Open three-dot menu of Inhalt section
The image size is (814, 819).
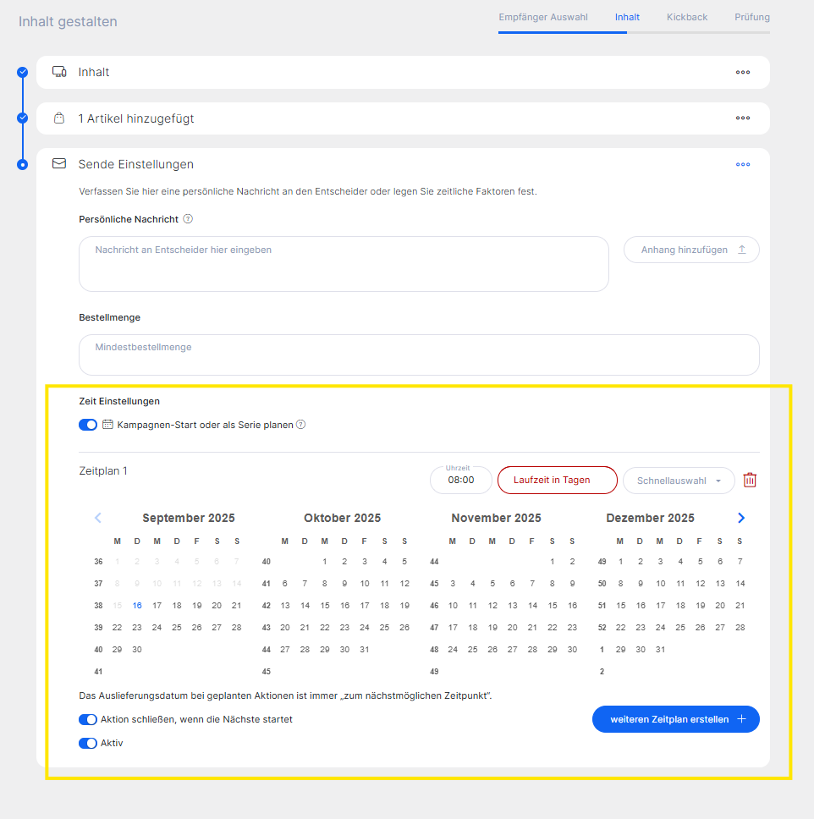(742, 73)
